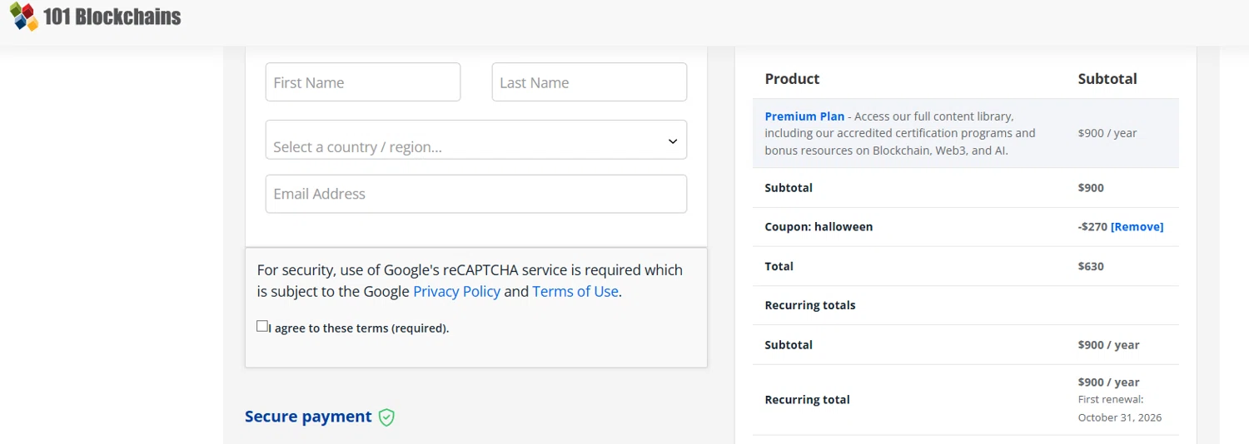
Task: Open the Google Privacy Policy link
Action: coord(456,292)
